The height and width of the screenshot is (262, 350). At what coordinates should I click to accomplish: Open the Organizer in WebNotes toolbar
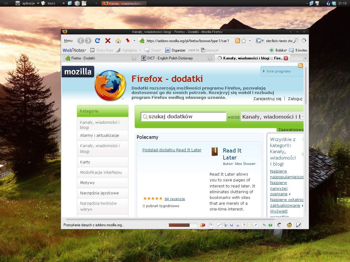pyautogui.click(x=175, y=50)
